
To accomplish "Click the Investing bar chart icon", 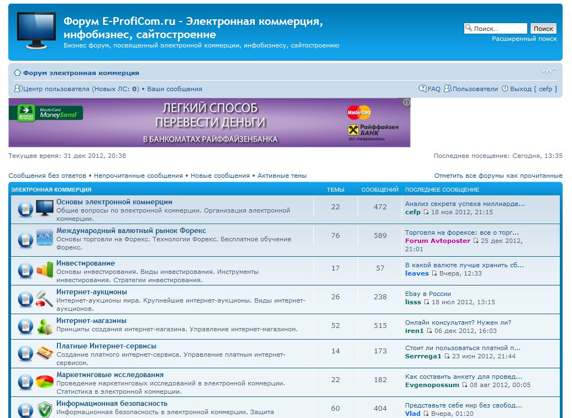I will [45, 269].
